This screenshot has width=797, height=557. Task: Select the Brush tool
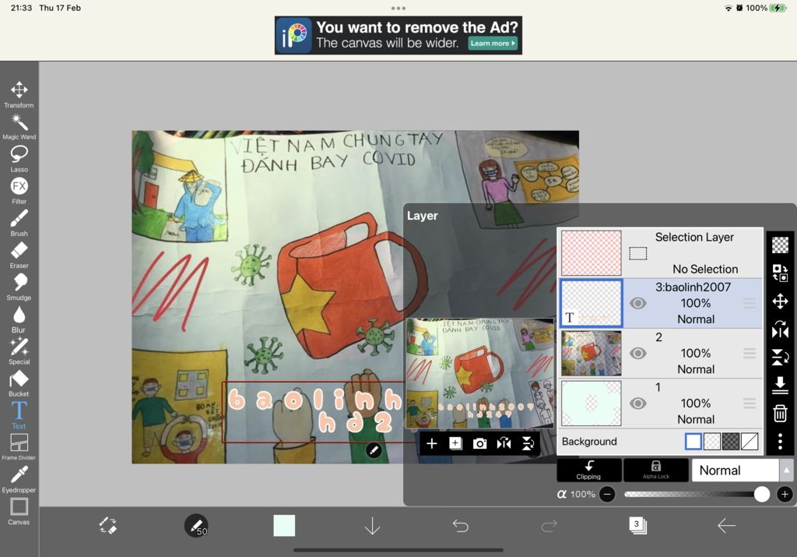[19, 223]
